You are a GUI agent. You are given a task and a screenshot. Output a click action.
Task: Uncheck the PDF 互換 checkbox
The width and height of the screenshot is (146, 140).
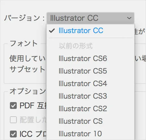13,105
